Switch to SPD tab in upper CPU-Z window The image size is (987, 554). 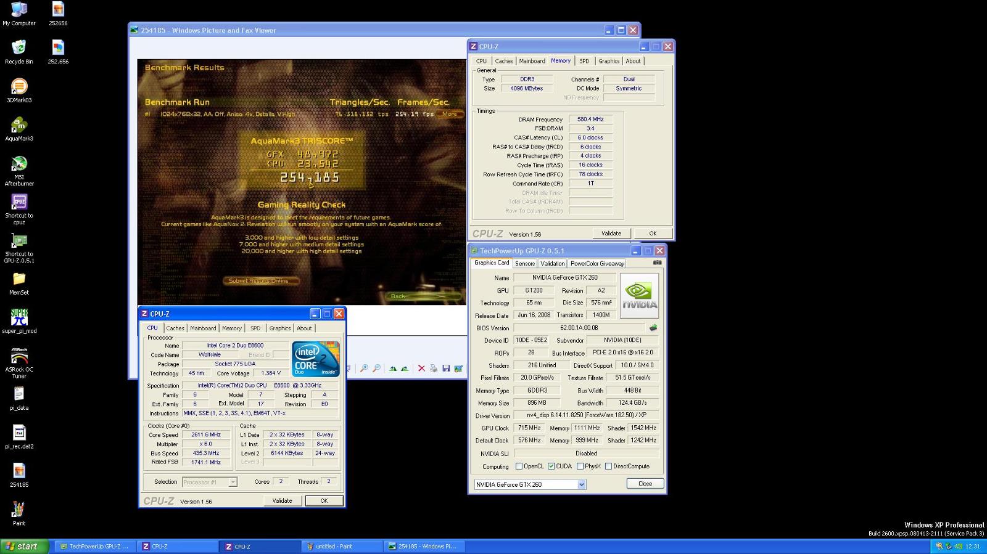click(584, 61)
